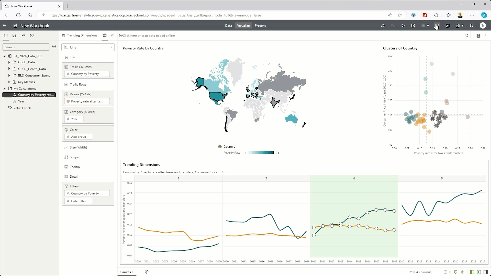The height and width of the screenshot is (276, 491).
Task: Open the filter bar funnel icon
Action: point(466,36)
